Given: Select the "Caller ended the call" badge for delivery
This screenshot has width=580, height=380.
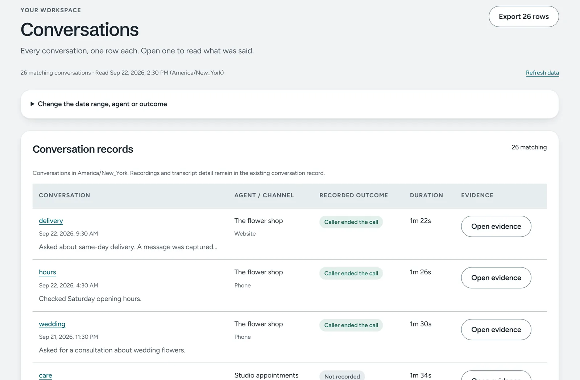Looking at the screenshot, I should point(351,222).
